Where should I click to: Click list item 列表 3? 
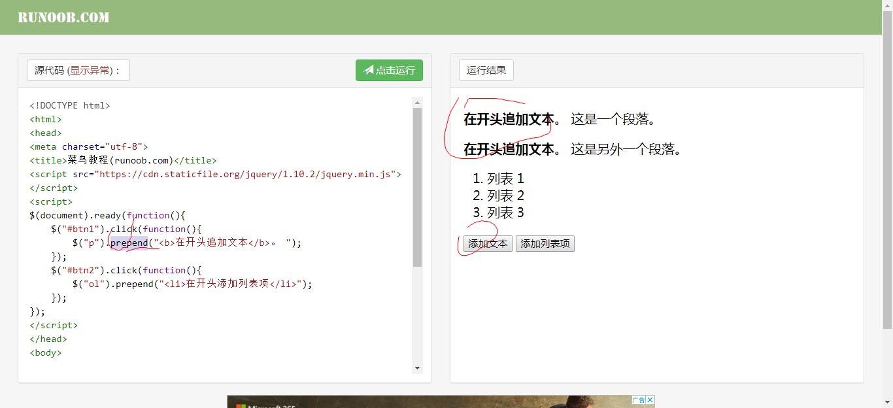click(505, 212)
